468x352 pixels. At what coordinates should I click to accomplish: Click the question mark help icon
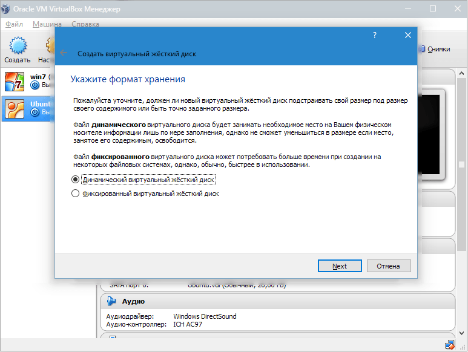tap(375, 36)
